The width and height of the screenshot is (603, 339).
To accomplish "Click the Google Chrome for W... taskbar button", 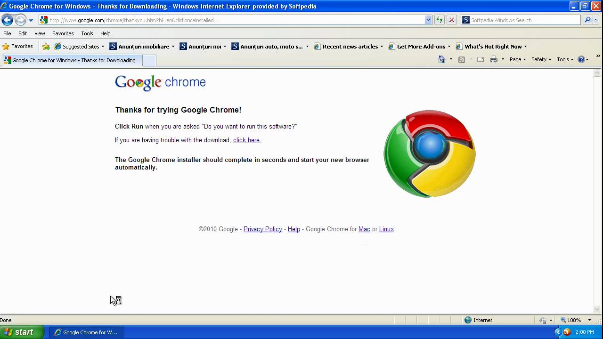I will pos(86,332).
